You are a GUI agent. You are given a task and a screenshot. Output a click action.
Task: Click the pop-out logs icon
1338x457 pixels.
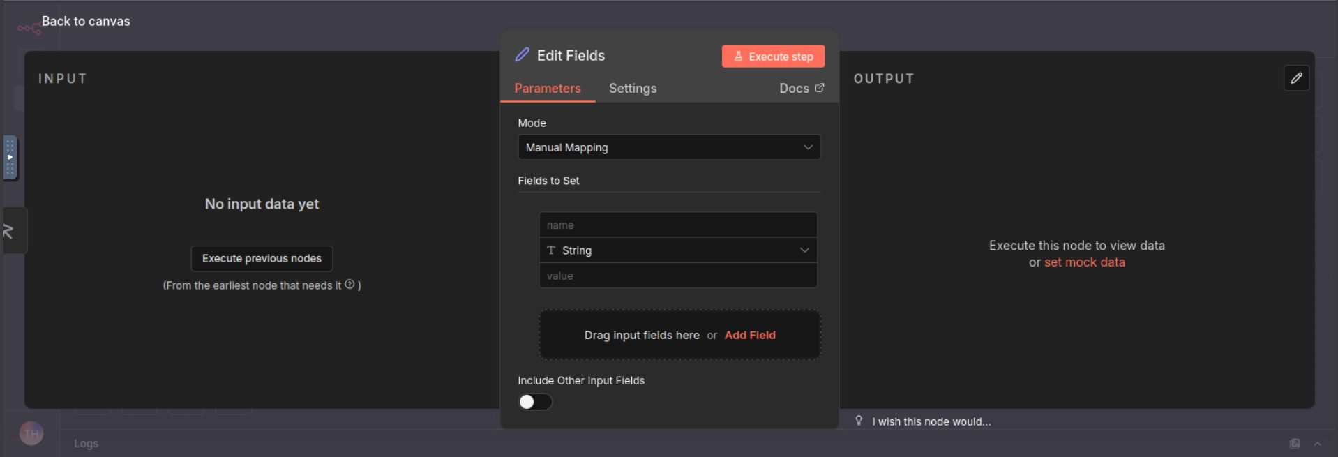(x=1295, y=444)
